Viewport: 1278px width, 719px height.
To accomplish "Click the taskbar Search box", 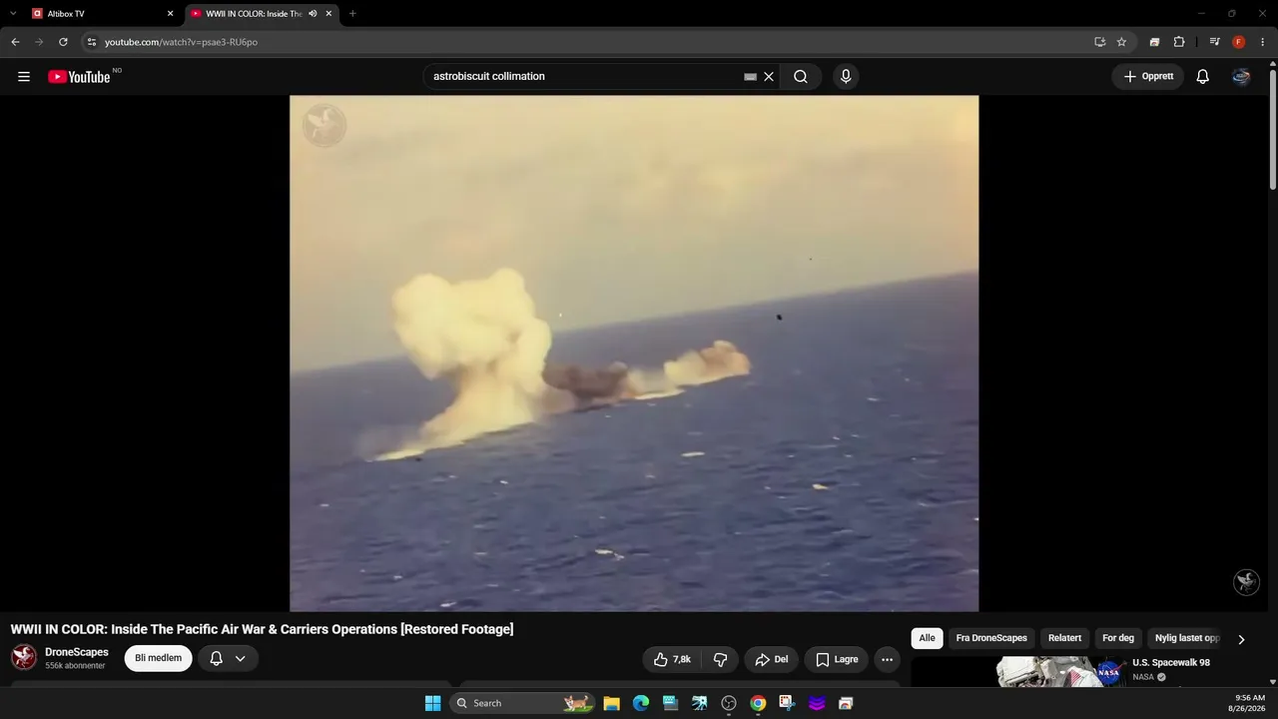I will tap(521, 703).
